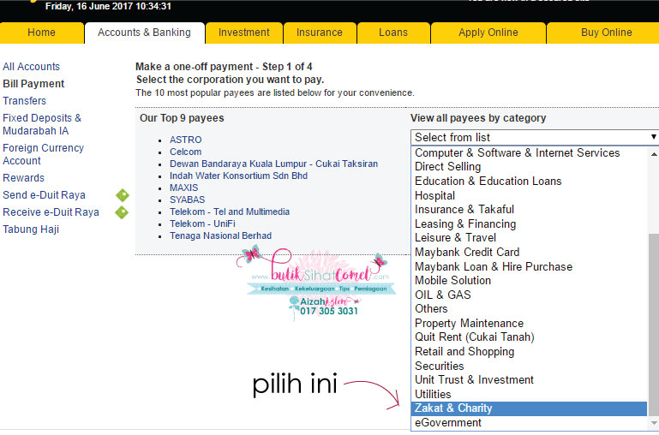Select Unit Trust & Investment category
The width and height of the screenshot is (659, 435).
pos(529,380)
